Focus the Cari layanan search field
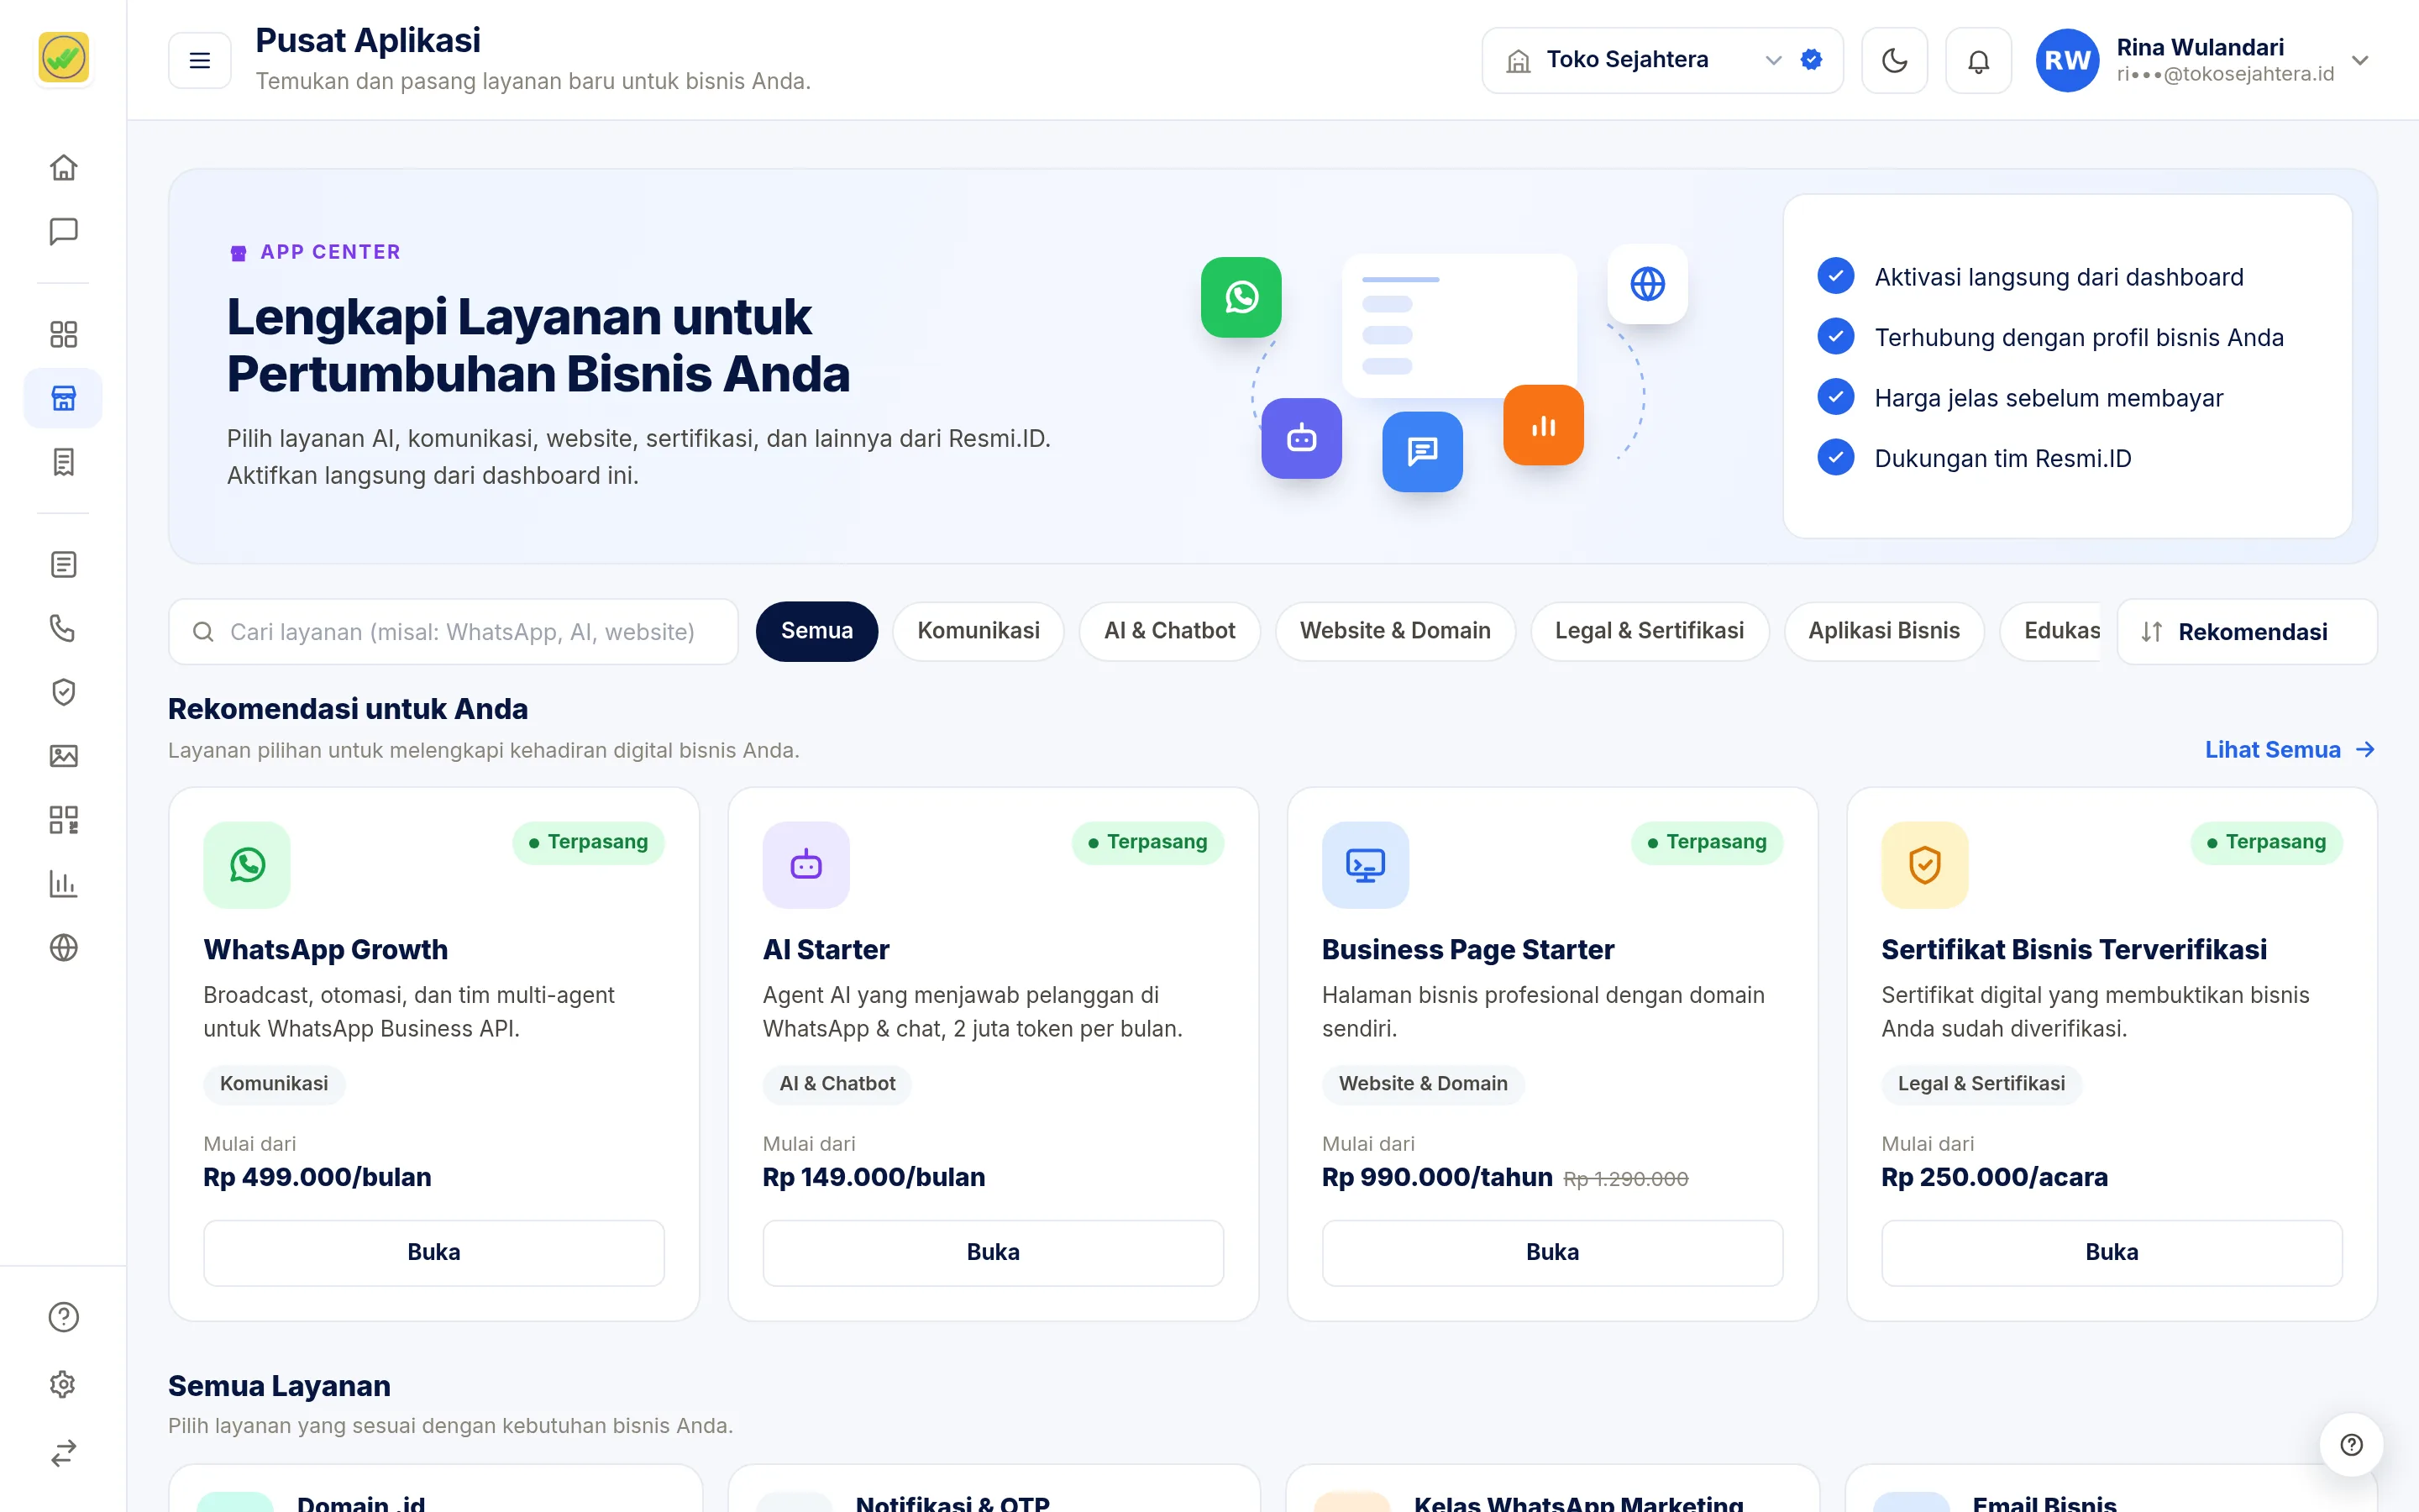The width and height of the screenshot is (2419, 1512). click(x=454, y=632)
